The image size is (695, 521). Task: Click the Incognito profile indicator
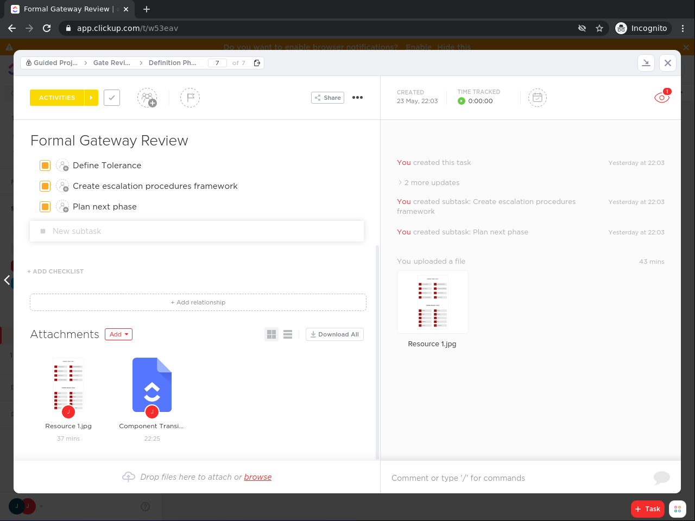[x=642, y=28]
